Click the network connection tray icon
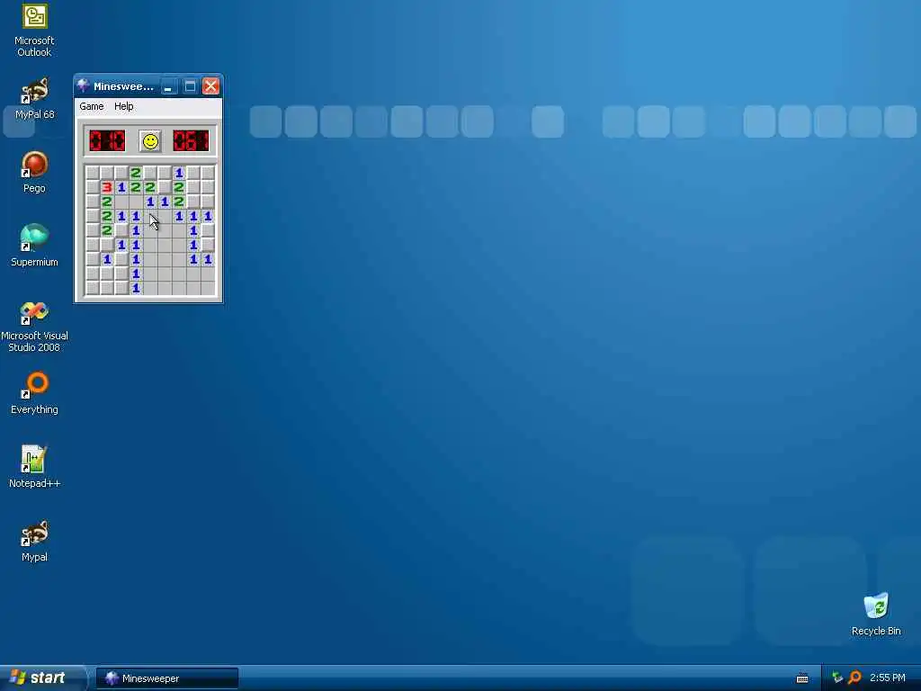The width and height of the screenshot is (921, 691). point(837,678)
